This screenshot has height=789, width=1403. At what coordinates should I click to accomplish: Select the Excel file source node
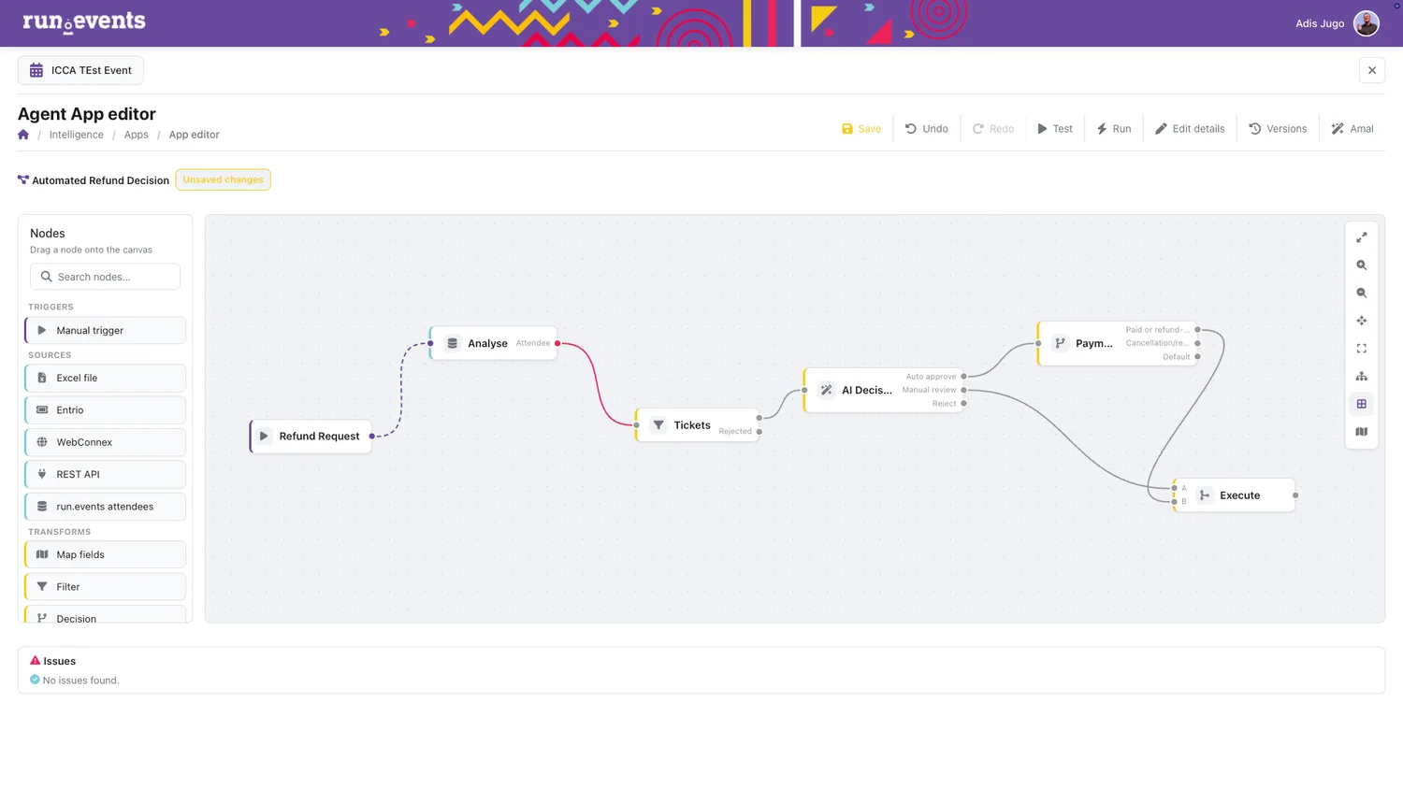[x=105, y=378]
